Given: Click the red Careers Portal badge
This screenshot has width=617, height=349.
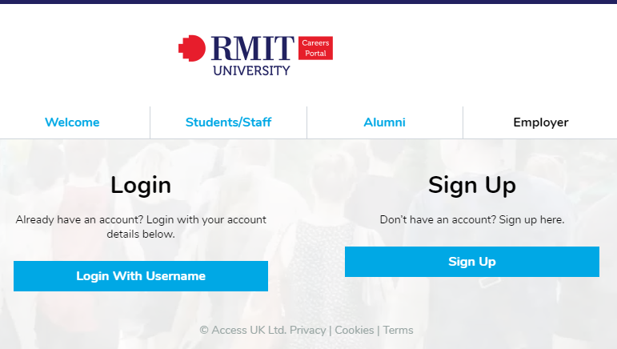Looking at the screenshot, I should point(315,48).
